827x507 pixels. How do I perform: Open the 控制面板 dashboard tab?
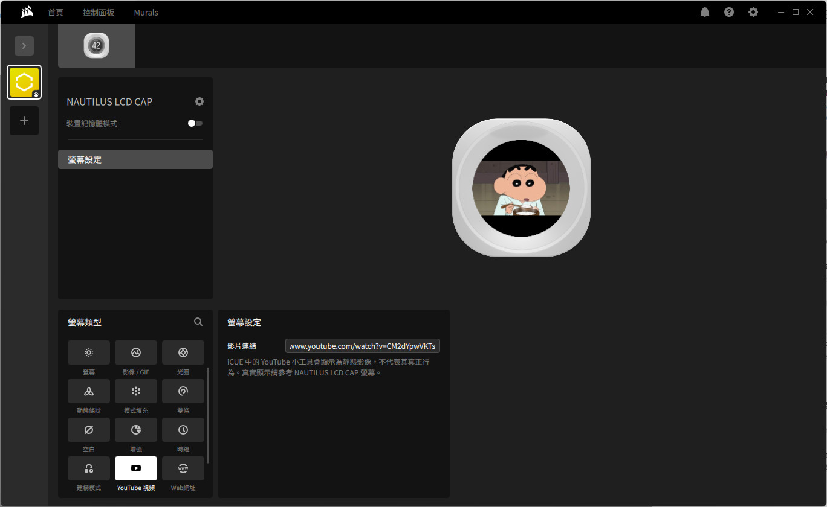[x=99, y=12]
